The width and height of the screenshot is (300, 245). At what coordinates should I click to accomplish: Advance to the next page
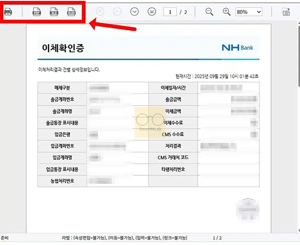pyautogui.click(x=134, y=12)
